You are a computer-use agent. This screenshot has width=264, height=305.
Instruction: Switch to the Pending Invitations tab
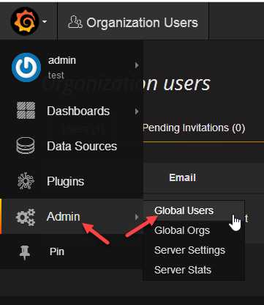tap(194, 128)
